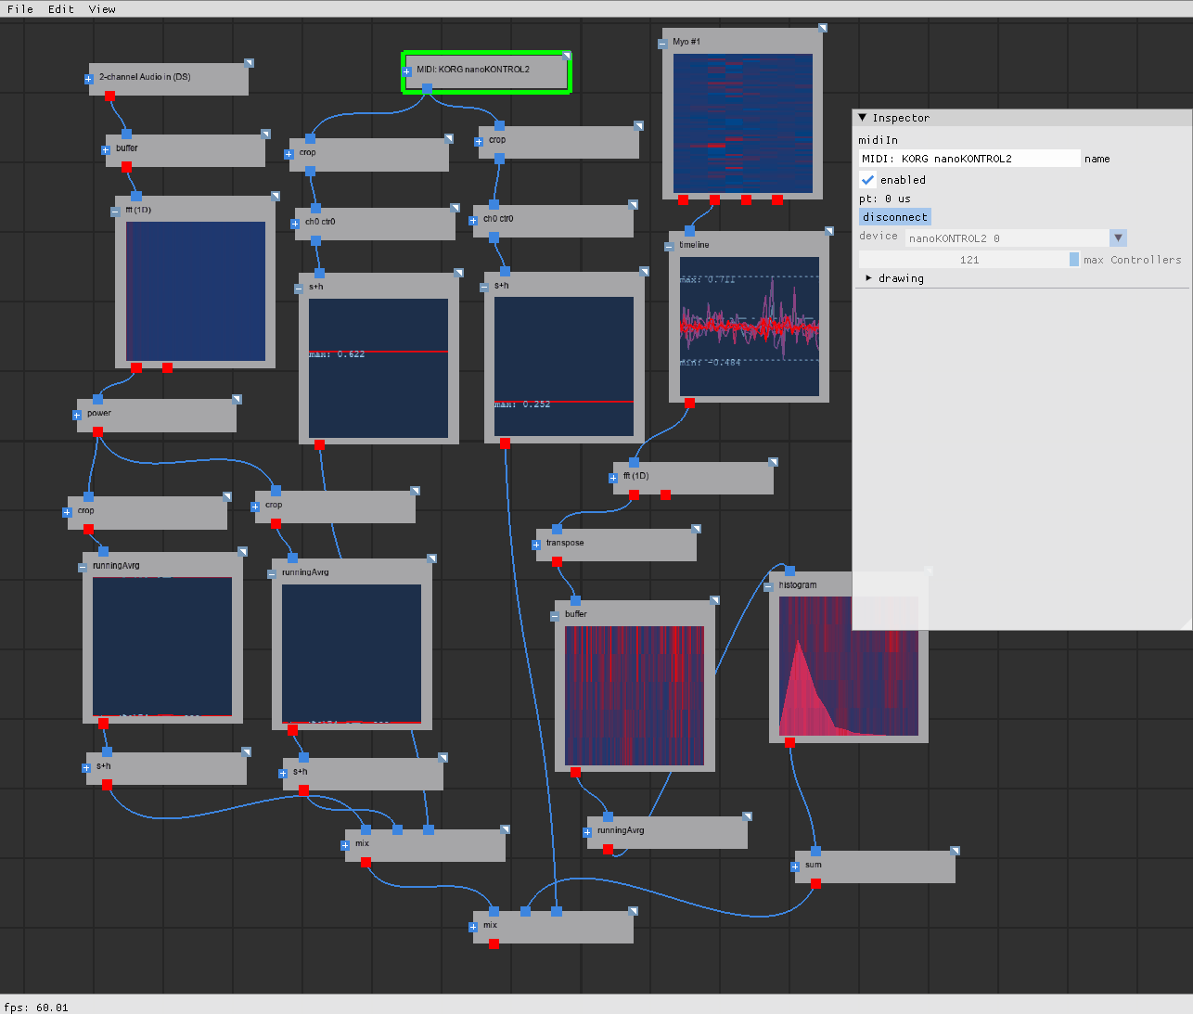Open the View menu
This screenshot has height=1014, width=1193.
coord(102,9)
